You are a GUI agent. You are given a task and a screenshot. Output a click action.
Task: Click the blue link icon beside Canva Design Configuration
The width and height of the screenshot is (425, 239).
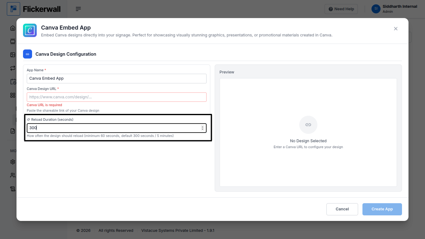click(27, 54)
